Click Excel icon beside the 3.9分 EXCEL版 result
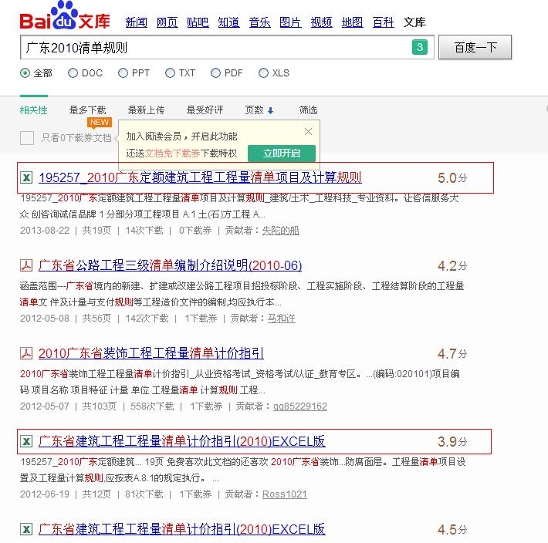548x543 pixels. point(26,441)
